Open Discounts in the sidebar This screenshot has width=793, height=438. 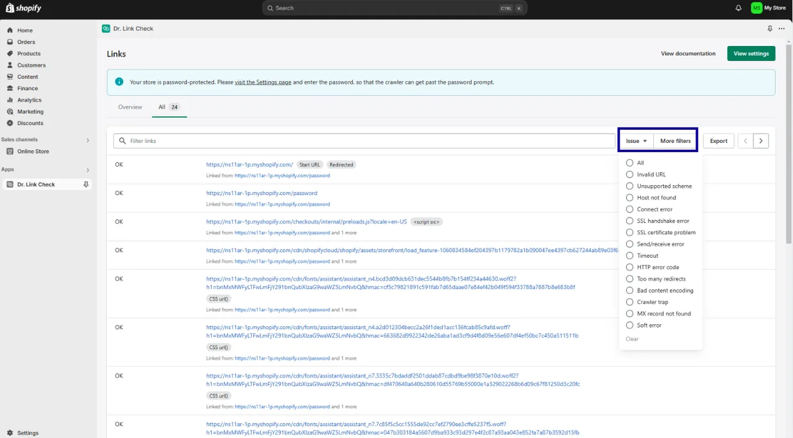(30, 123)
